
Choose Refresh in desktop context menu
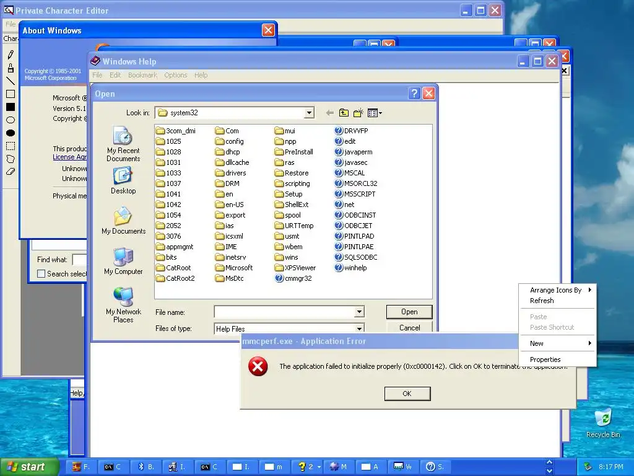pyautogui.click(x=557, y=301)
